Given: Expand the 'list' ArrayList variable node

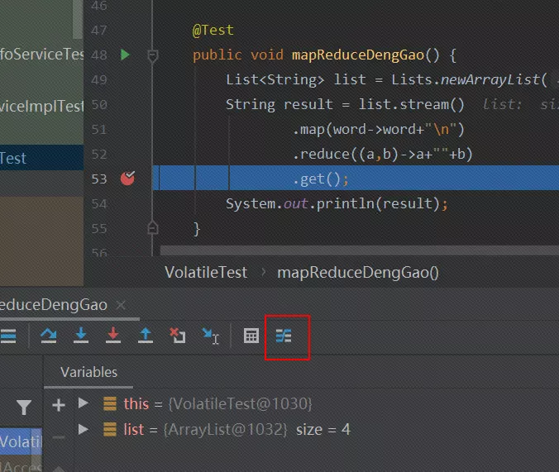Looking at the screenshot, I should 83,429.
